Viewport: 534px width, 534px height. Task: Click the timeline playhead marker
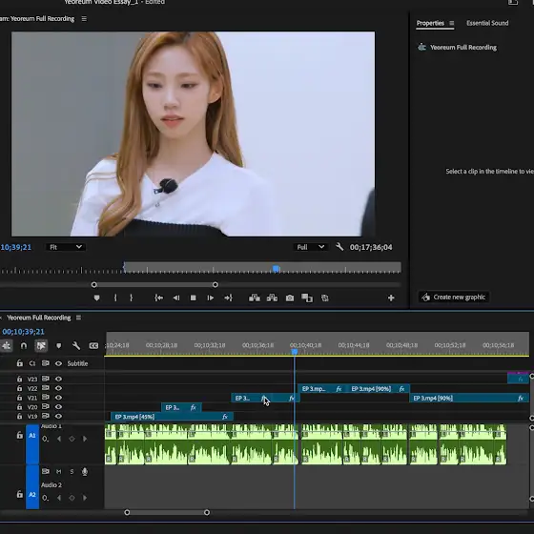click(x=295, y=352)
